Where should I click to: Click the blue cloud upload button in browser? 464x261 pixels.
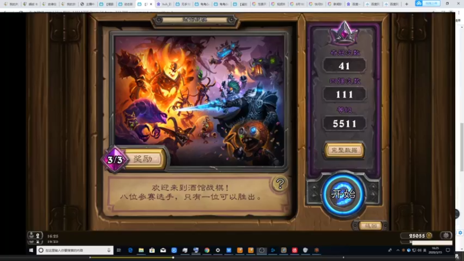[x=427, y=3]
